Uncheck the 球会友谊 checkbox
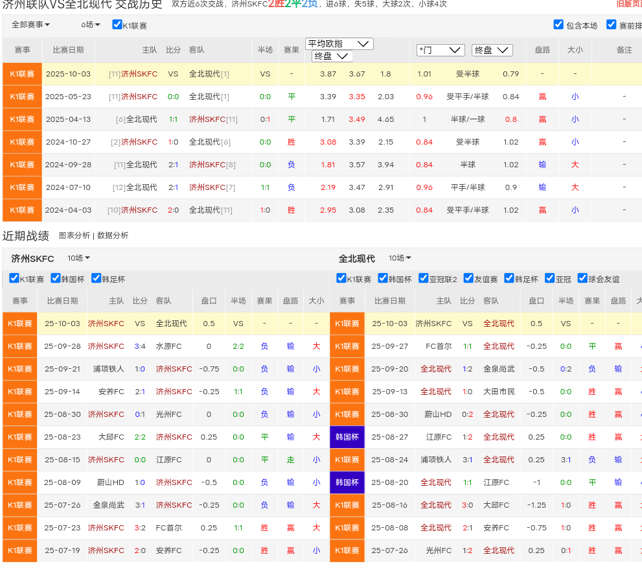This screenshot has width=642, height=568. 582,278
